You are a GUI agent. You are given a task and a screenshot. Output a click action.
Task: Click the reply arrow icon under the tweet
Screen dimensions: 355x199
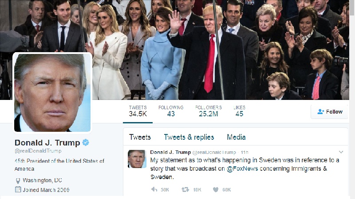[x=154, y=189]
